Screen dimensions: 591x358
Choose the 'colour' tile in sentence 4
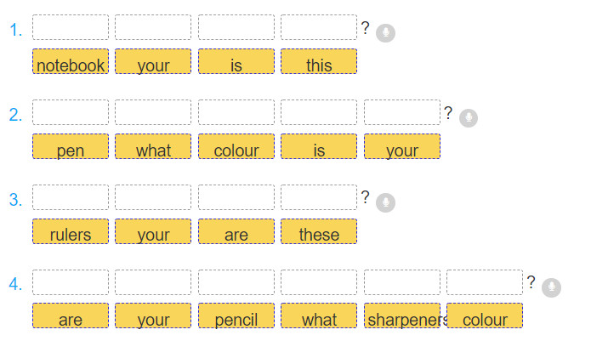click(x=485, y=315)
